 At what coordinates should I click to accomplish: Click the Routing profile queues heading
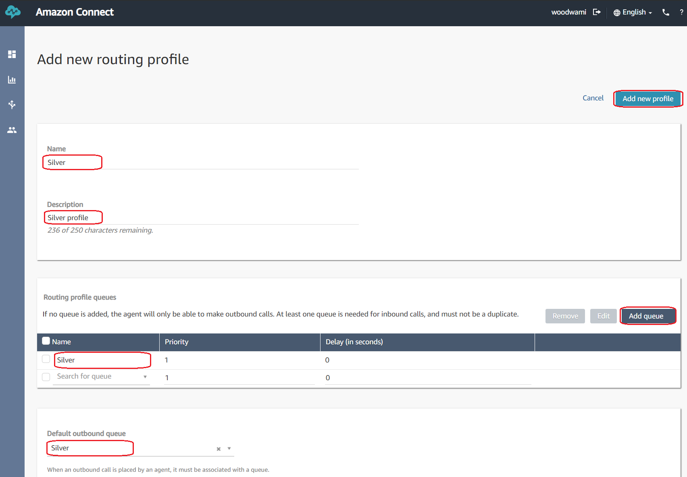click(80, 297)
